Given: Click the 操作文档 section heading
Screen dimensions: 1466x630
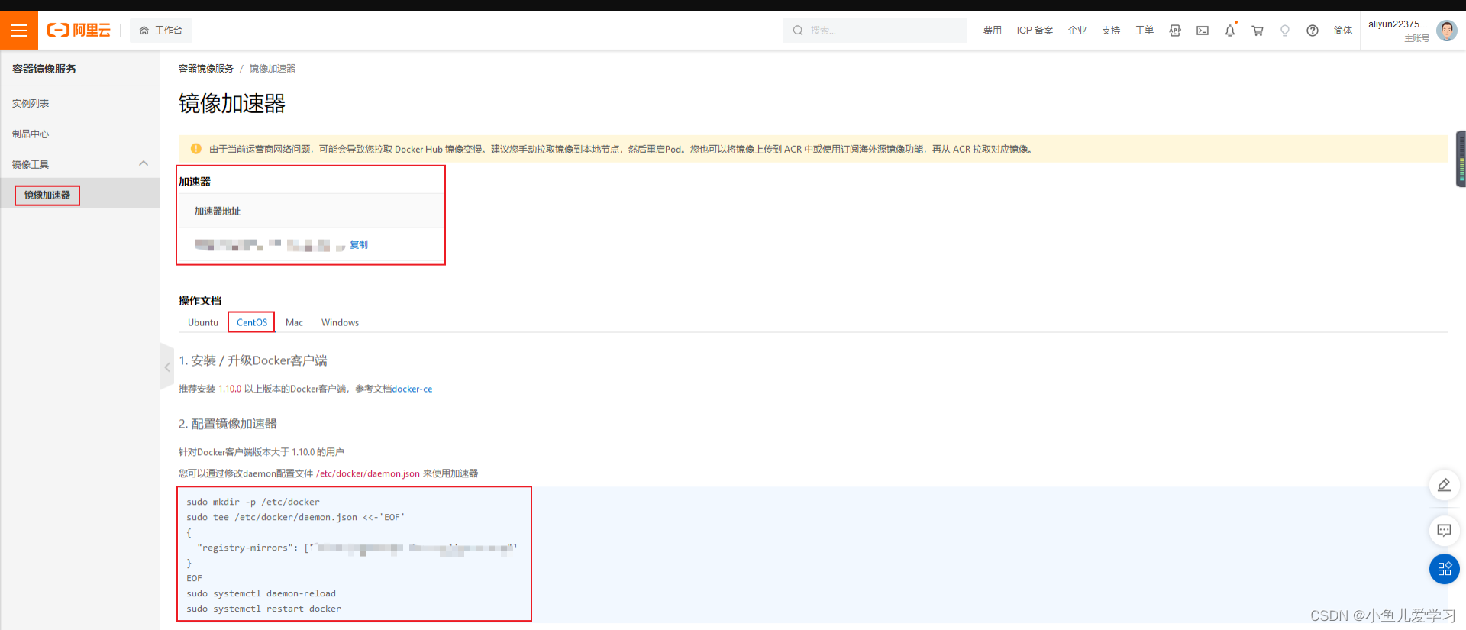Looking at the screenshot, I should pyautogui.click(x=200, y=301).
